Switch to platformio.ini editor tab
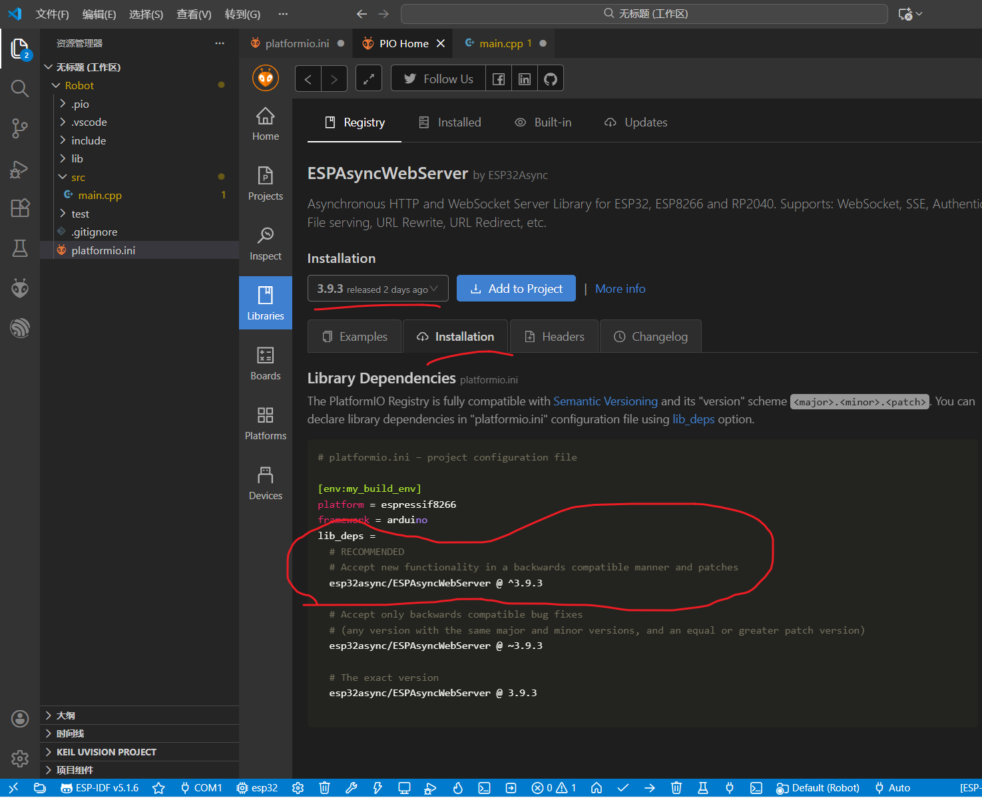Image resolution: width=982 pixels, height=798 pixels. tap(297, 43)
